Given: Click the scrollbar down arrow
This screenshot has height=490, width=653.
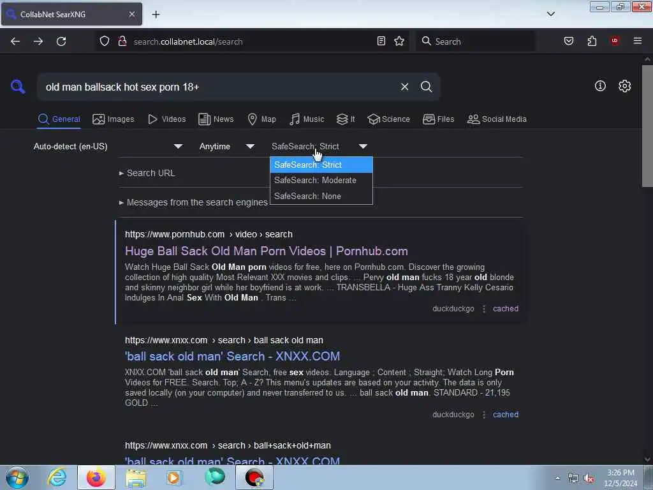Looking at the screenshot, I should pos(647,459).
